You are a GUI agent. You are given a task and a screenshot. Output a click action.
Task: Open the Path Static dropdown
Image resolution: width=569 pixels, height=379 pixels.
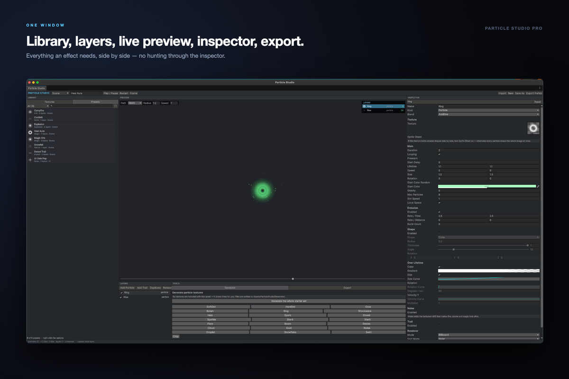[x=135, y=103]
